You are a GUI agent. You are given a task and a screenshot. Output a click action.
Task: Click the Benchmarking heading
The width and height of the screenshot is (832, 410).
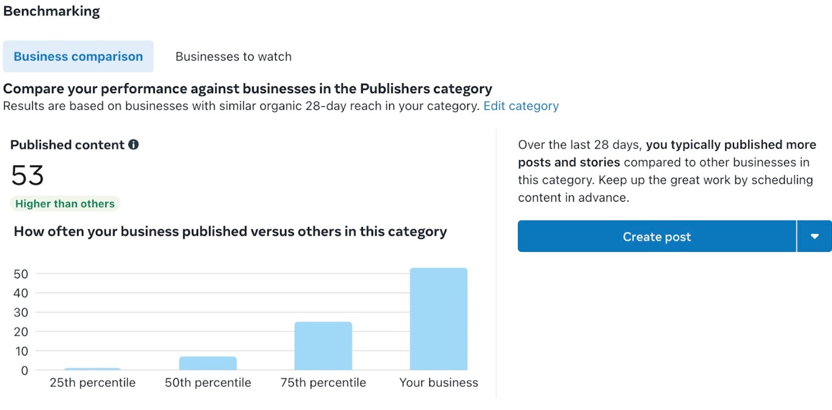(x=52, y=11)
